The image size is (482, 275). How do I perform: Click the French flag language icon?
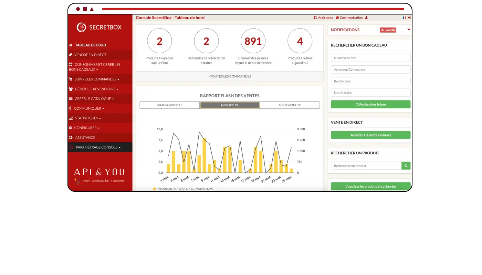(x=405, y=18)
